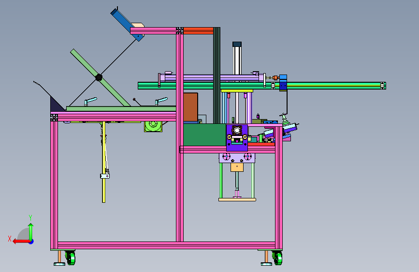Select the dark green vertical column
The image size is (419, 272).
[217, 75]
